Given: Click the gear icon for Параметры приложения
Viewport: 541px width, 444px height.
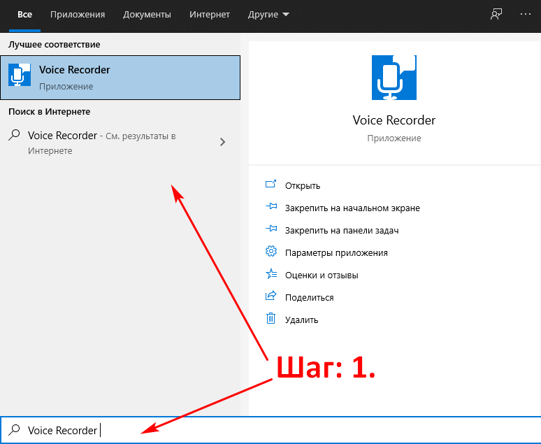Looking at the screenshot, I should (271, 251).
